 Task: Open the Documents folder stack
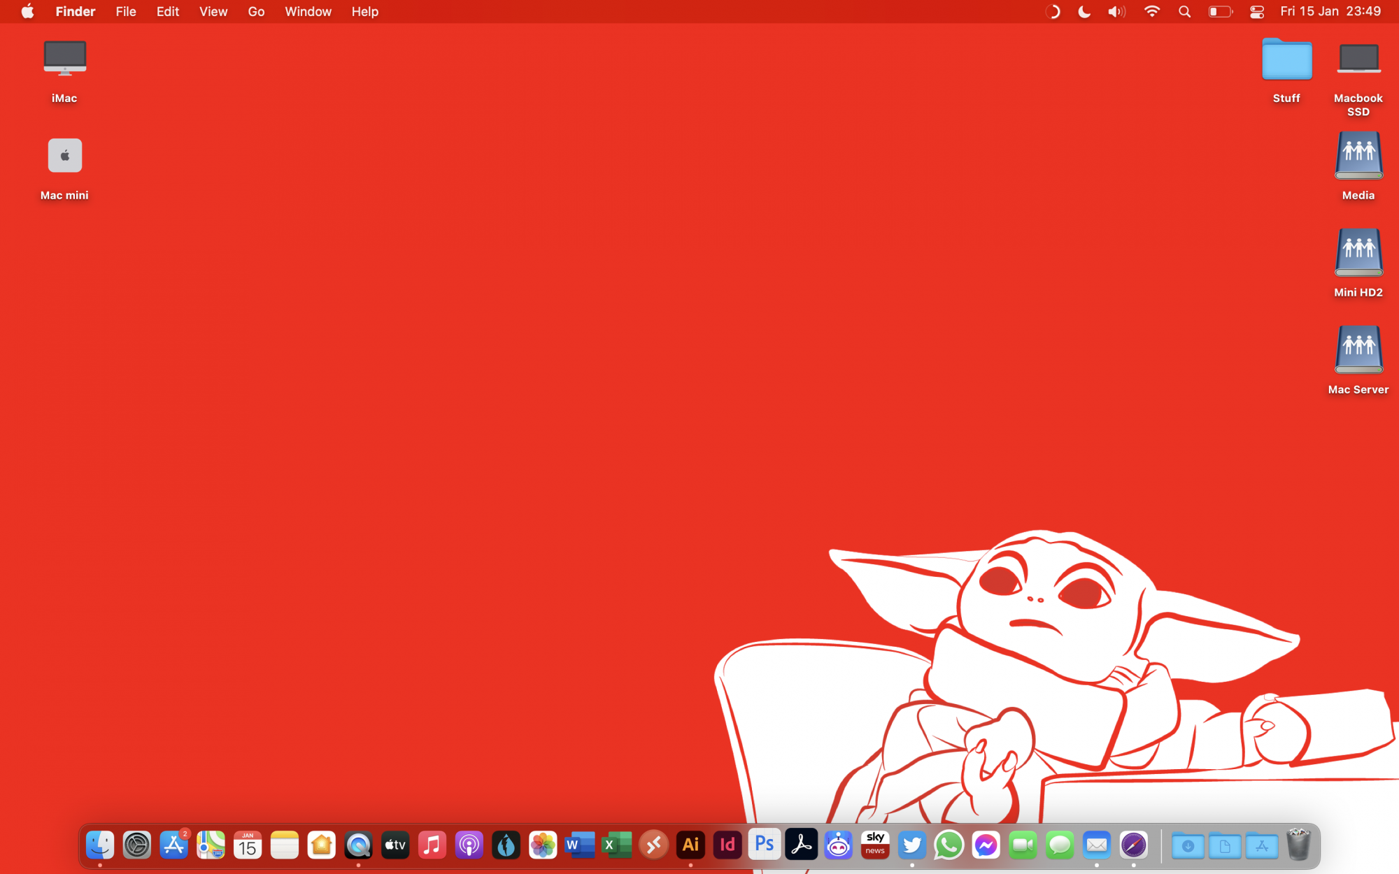[1225, 846]
